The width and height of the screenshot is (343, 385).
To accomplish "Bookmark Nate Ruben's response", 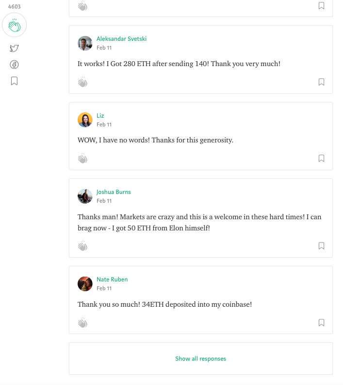I will click(321, 322).
